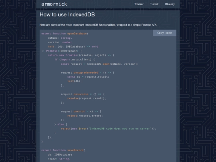Click the 'return new Promise' code line

81,55
